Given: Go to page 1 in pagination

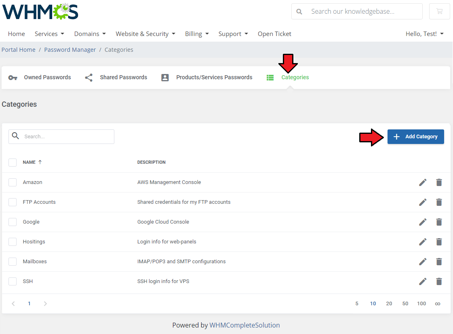Looking at the screenshot, I should tap(29, 303).
